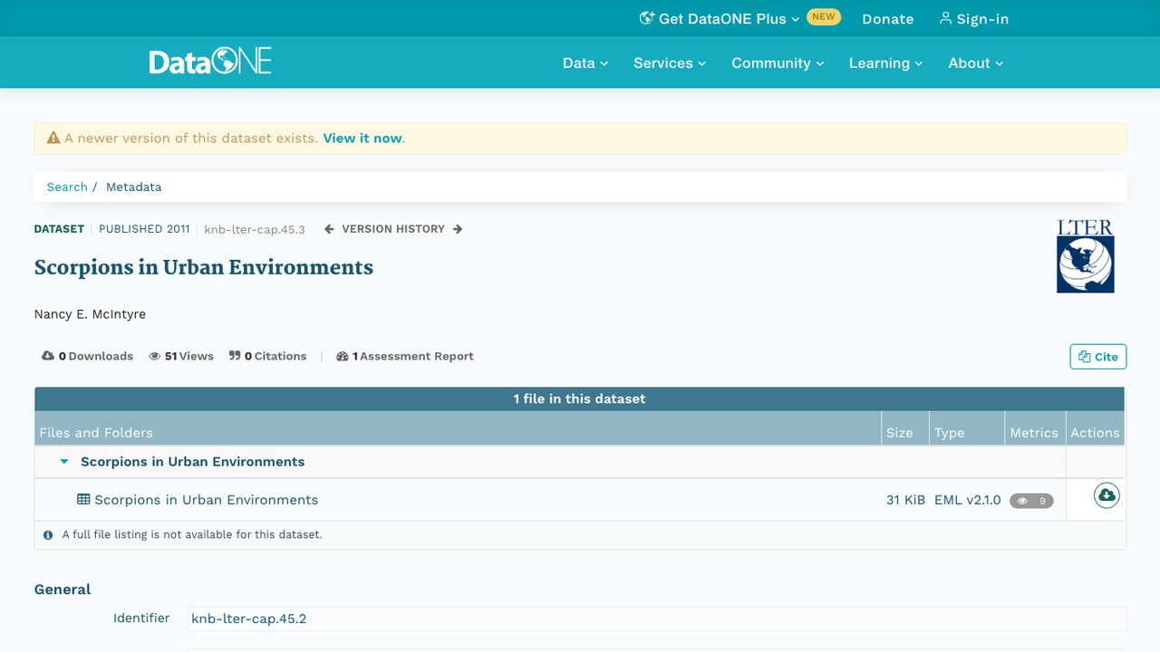
Task: Click the Cite button
Action: (1098, 357)
